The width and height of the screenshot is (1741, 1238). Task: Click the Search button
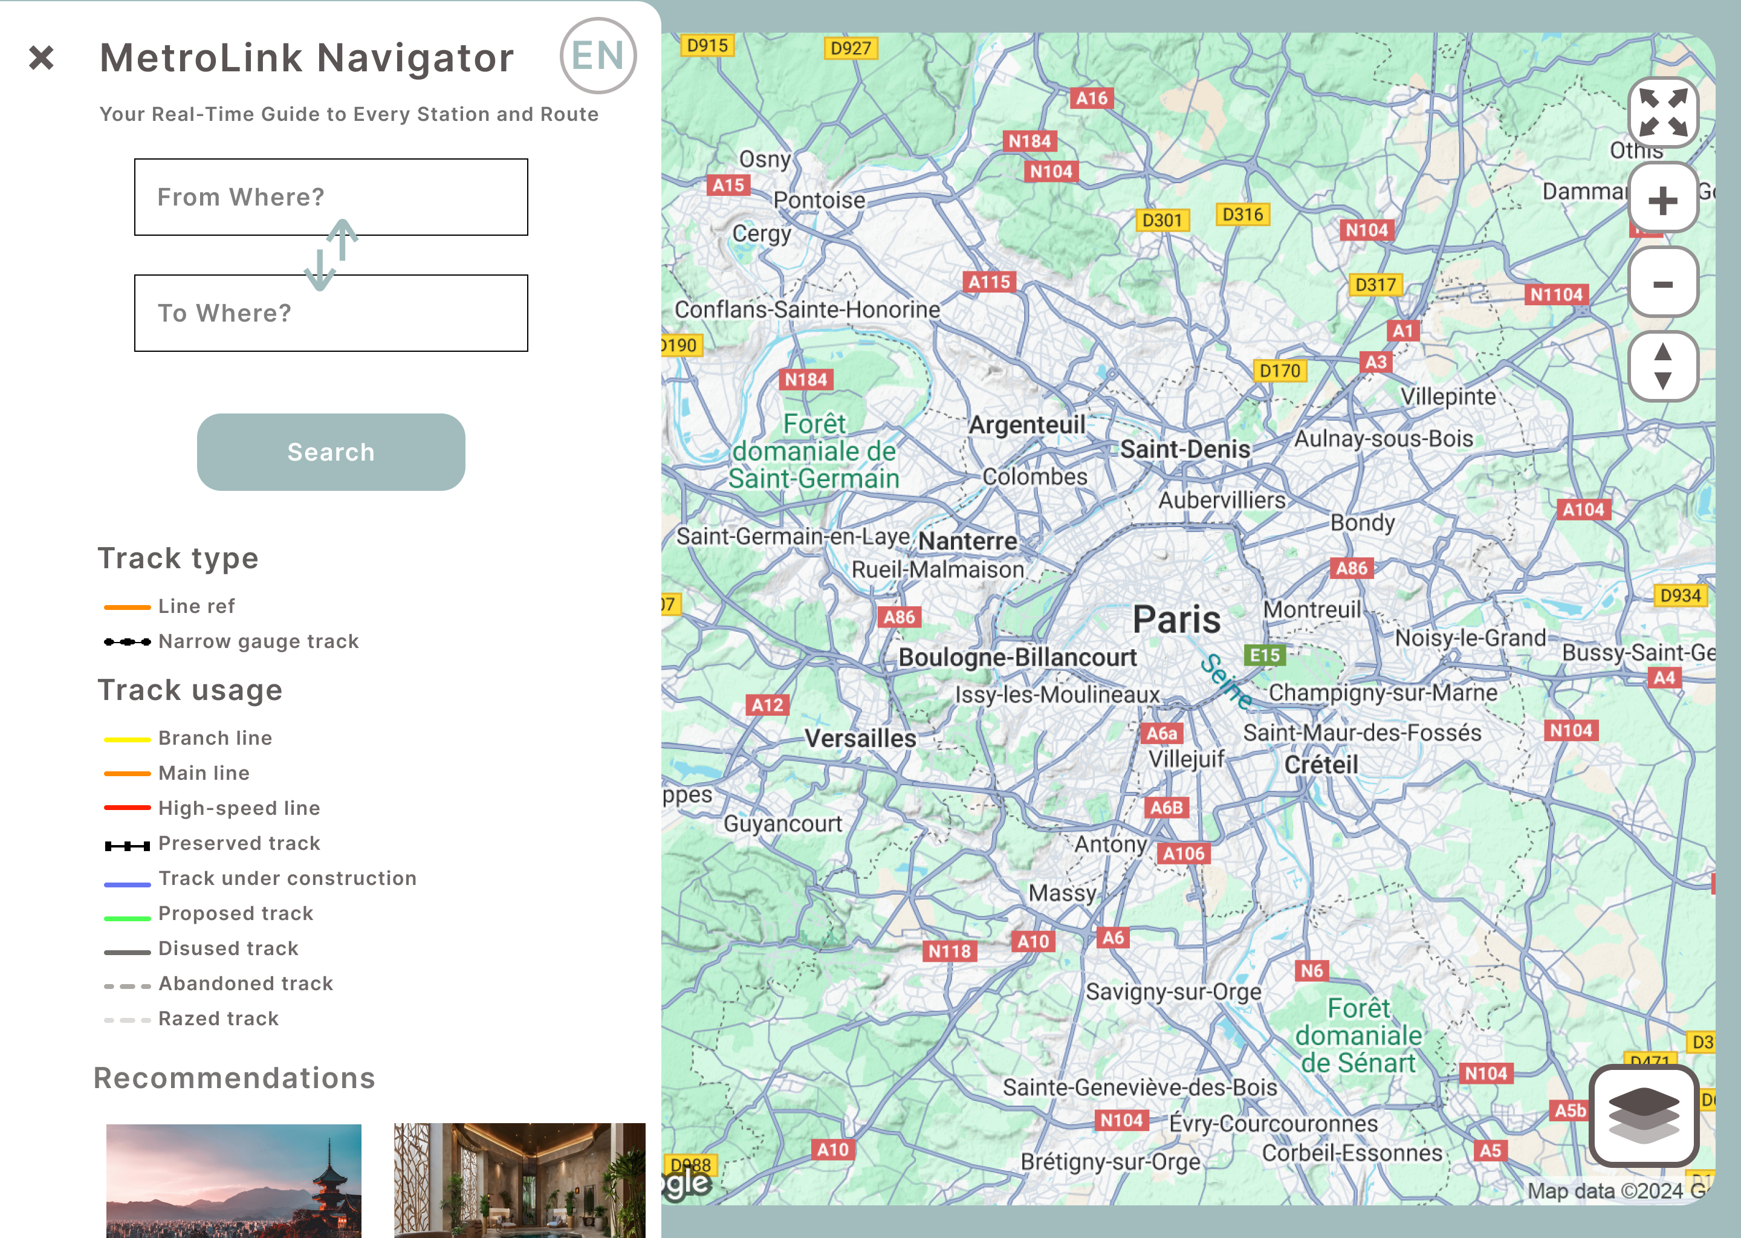(331, 452)
